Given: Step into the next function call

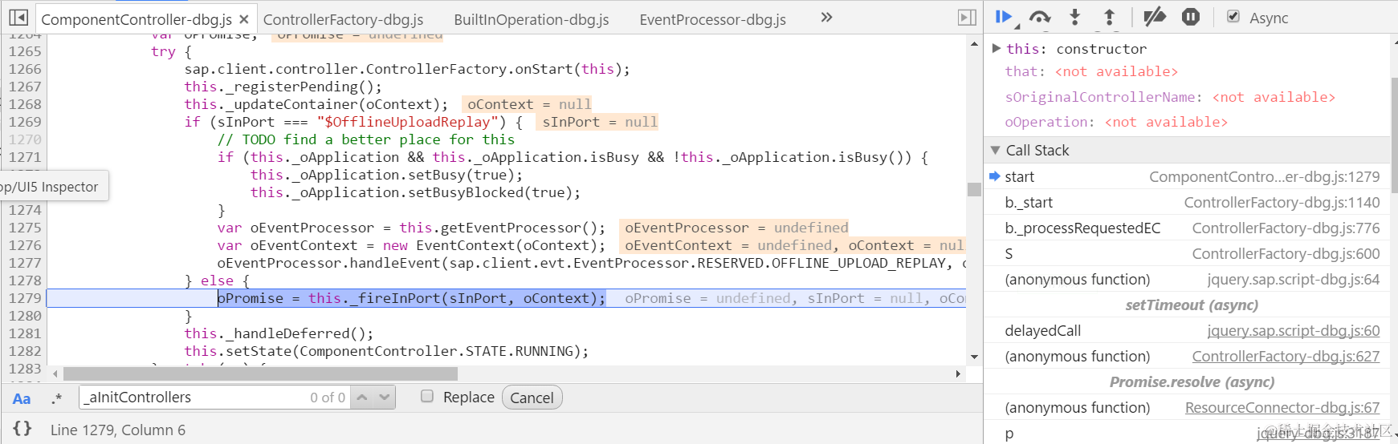Looking at the screenshot, I should (x=1075, y=18).
